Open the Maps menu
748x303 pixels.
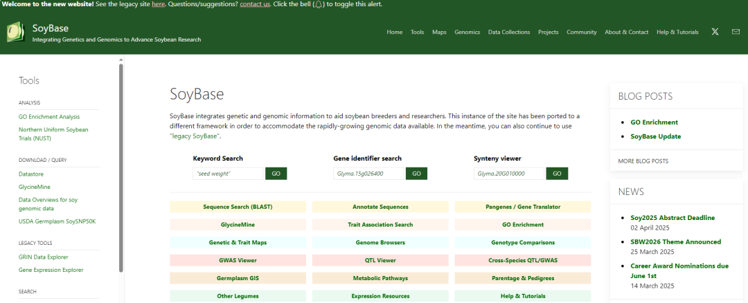[439, 32]
